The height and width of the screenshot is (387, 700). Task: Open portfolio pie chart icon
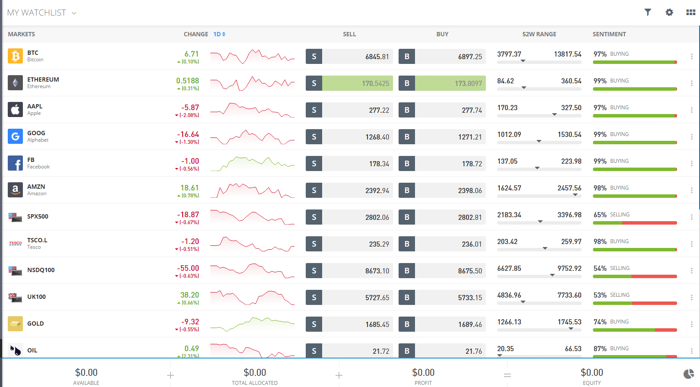click(689, 374)
